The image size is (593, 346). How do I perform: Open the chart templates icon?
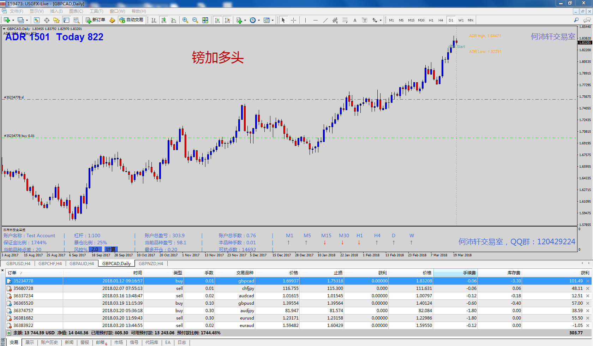[x=267, y=20]
